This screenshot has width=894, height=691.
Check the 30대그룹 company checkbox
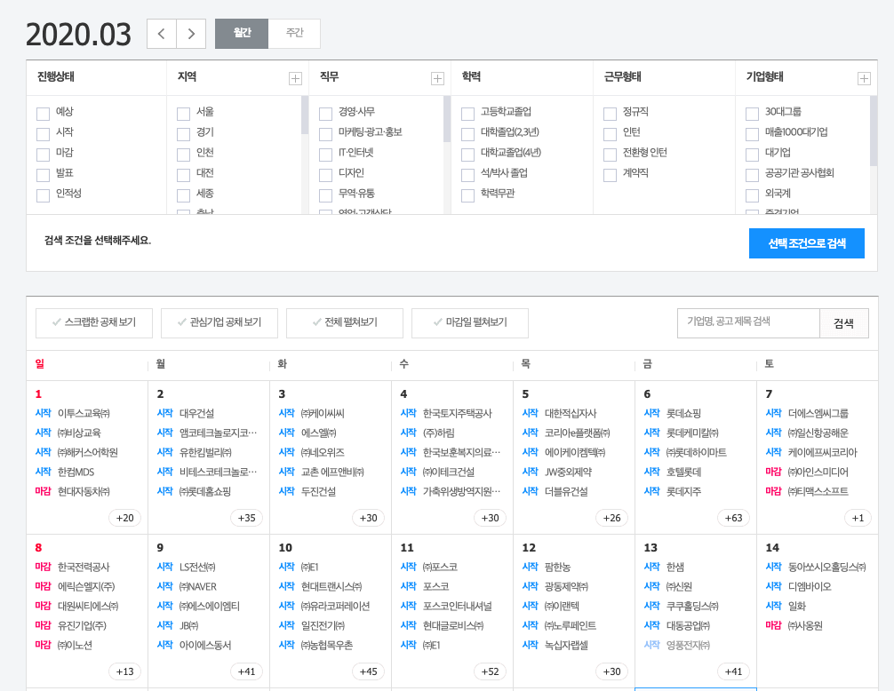(x=752, y=114)
